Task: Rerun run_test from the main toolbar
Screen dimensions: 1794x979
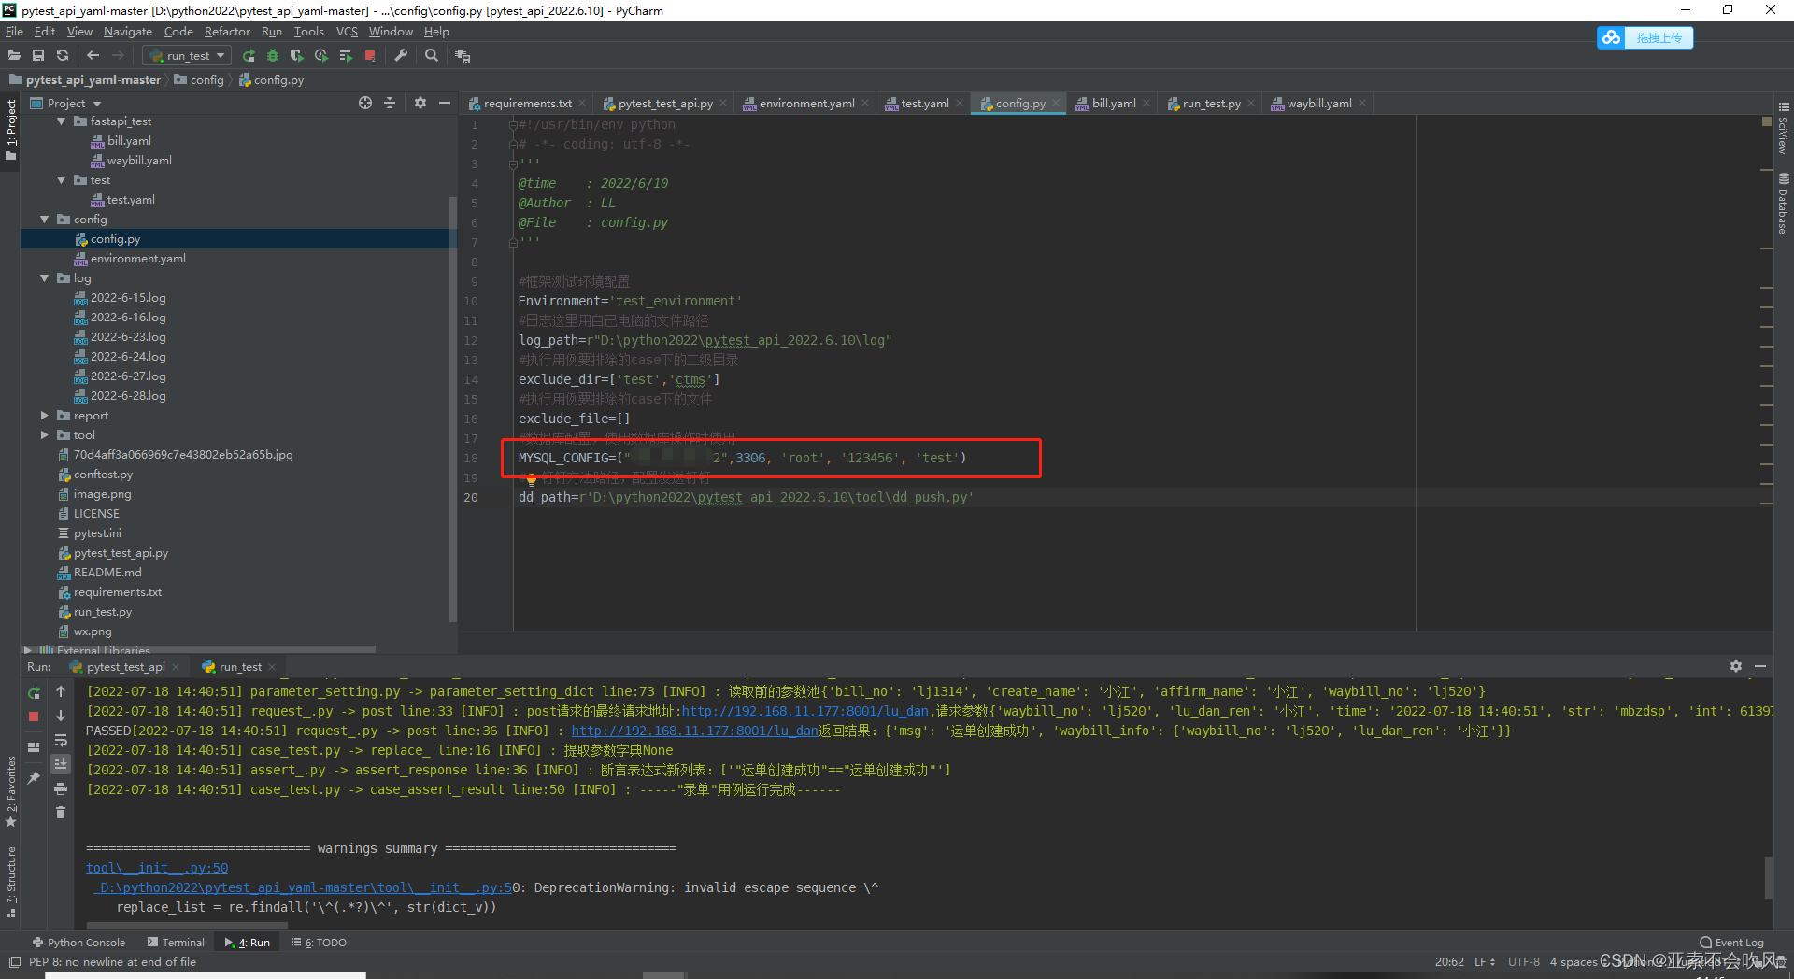Action: coord(249,56)
